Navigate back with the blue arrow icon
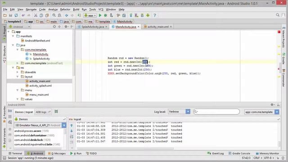The image size is (288, 162). [x=67, y=15]
